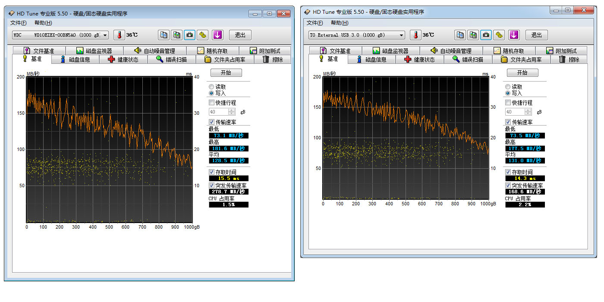
Task: Toggle 突发传输速率 checkbox in External USB window
Action: point(508,186)
